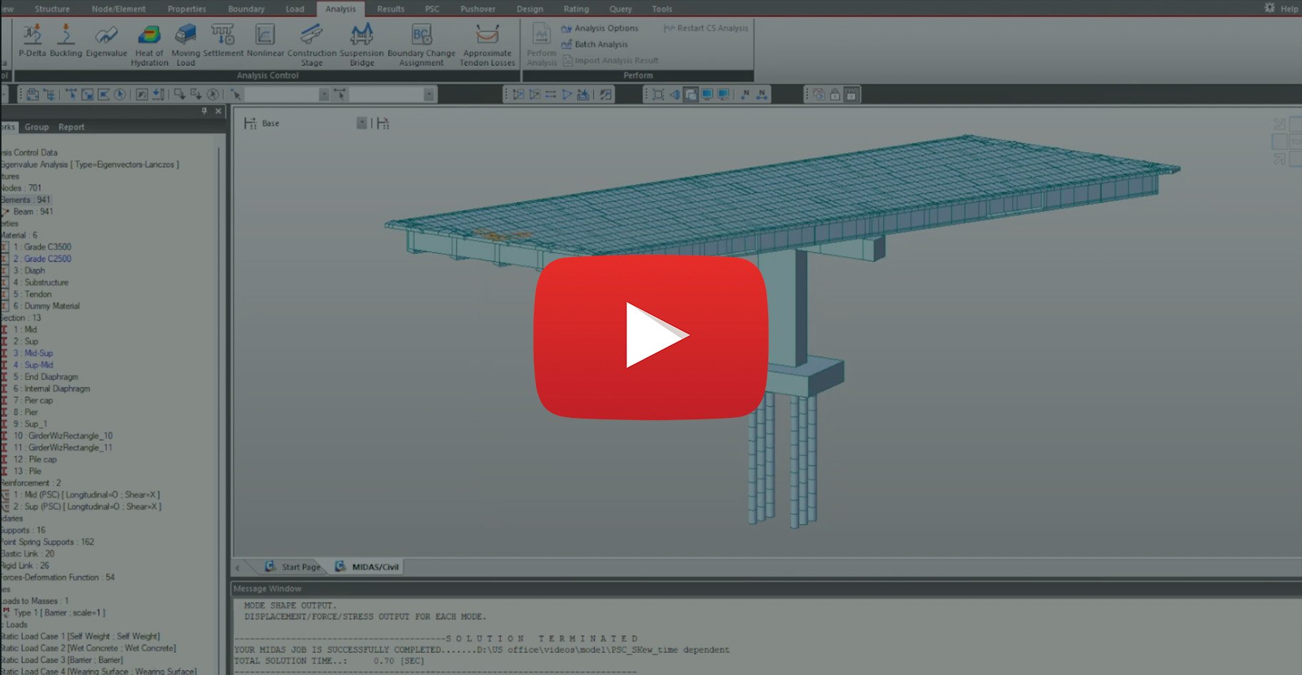Screen dimensions: 1302x675
Task: Pin the tree panel with the pushpin
Action: (204, 111)
